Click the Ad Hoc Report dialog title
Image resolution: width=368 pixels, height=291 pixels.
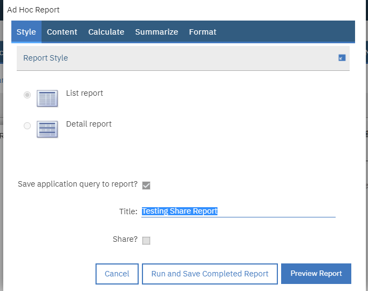[33, 10]
